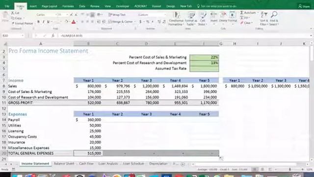Screen dimensions: 314x177
Task: Open the font name combo box
Action: point(46,15)
